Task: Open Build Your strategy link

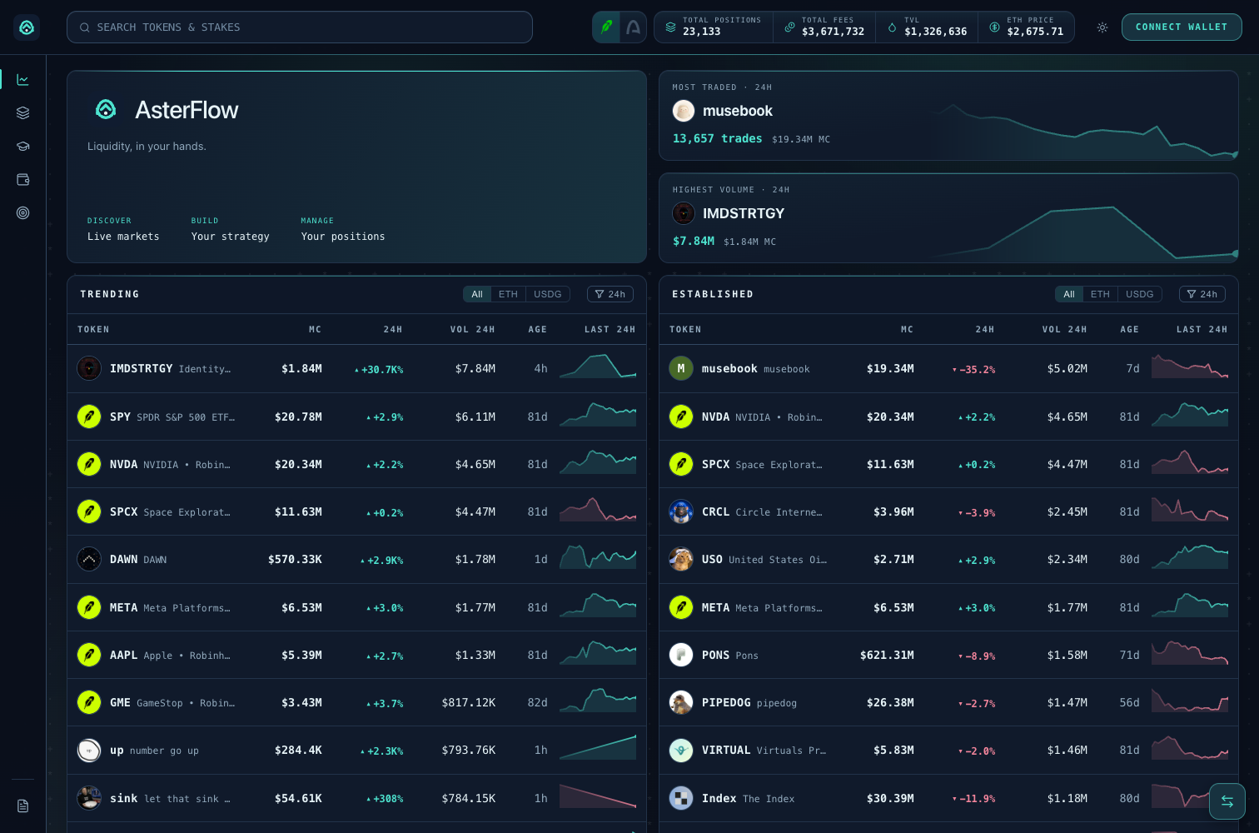Action: coord(231,229)
